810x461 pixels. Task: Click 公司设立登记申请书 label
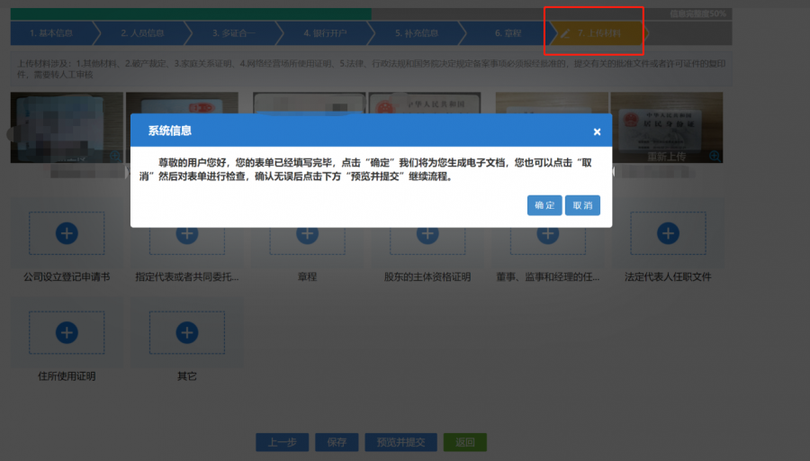67,277
